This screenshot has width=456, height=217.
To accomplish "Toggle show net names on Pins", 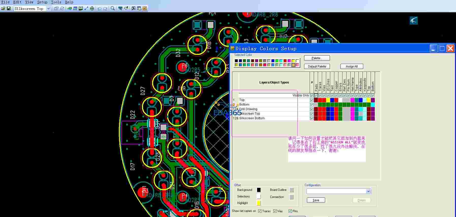I will 290,211.
